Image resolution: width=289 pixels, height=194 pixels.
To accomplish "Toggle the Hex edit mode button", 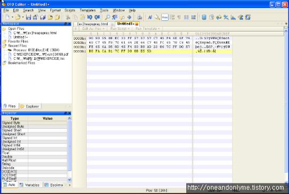I will click(x=165, y=17).
